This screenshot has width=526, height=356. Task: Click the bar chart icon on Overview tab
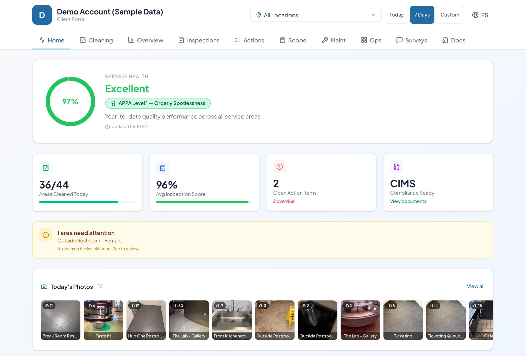[x=131, y=40]
